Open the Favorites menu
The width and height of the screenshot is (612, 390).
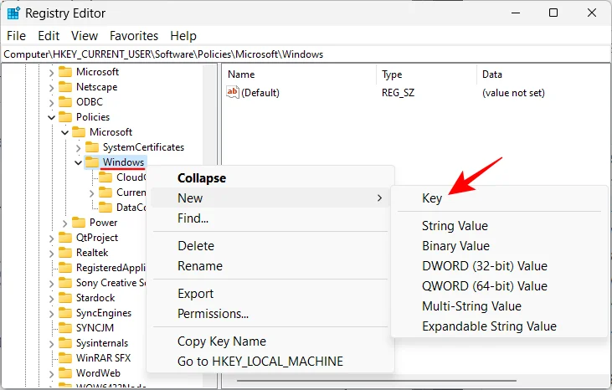point(134,36)
